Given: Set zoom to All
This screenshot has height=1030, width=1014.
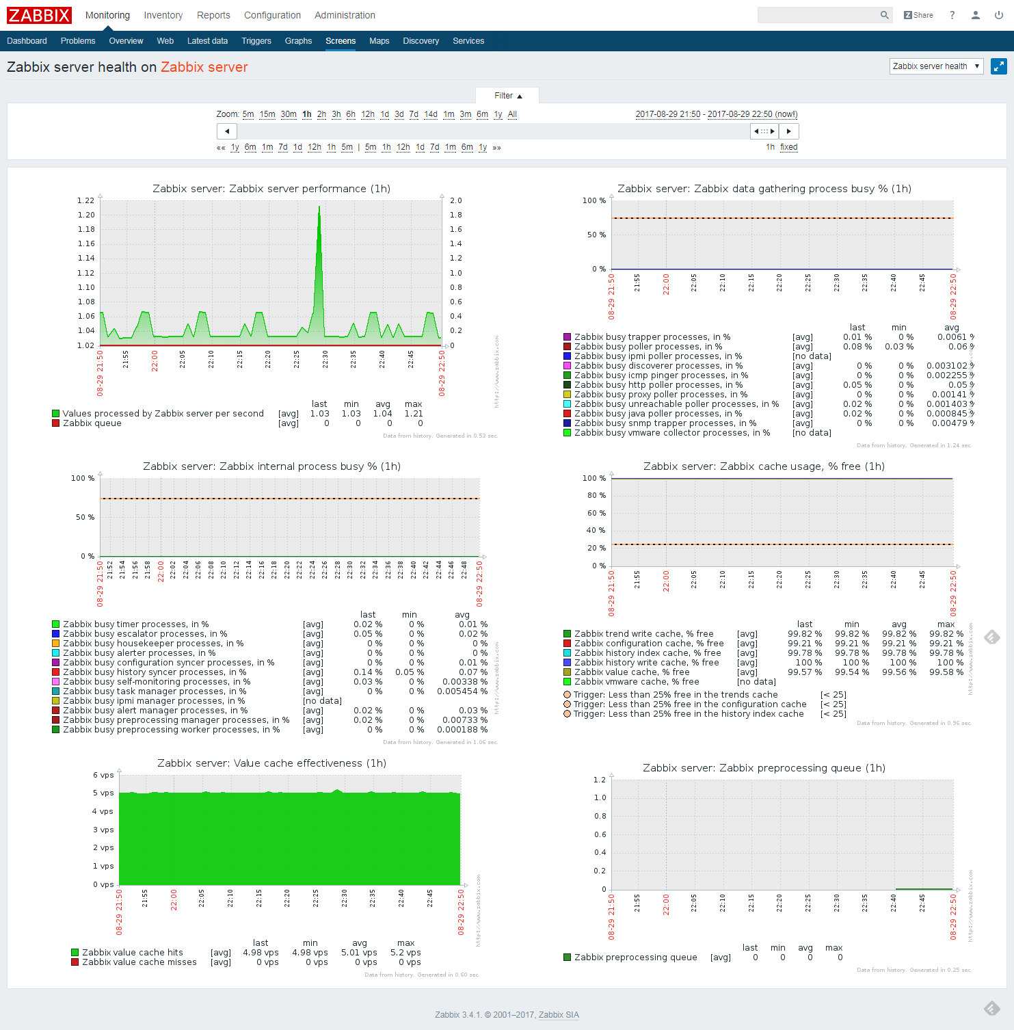Looking at the screenshot, I should click(x=512, y=114).
